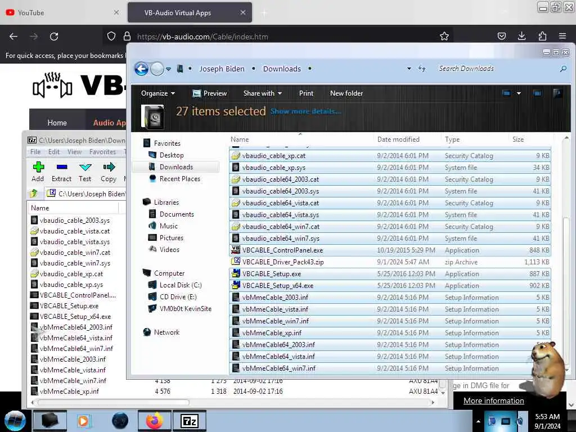This screenshot has height=432, width=576.
Task: Go back in the Explorer window
Action: coord(141,69)
